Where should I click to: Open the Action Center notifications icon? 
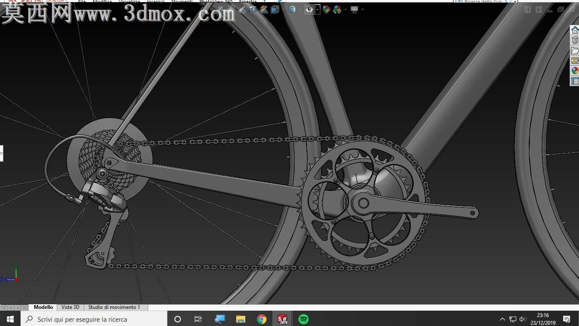click(567, 319)
